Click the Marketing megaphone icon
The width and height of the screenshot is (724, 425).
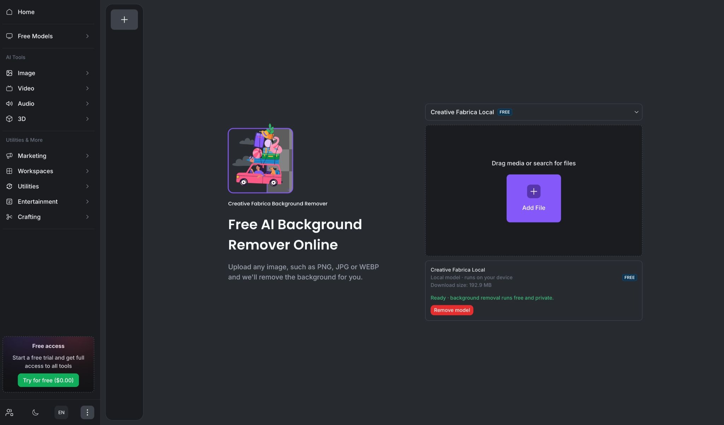point(10,156)
